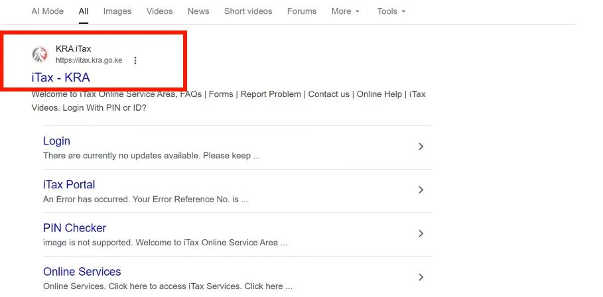The width and height of the screenshot is (603, 297).
Task: Open the Short videos tab
Action: [248, 11]
